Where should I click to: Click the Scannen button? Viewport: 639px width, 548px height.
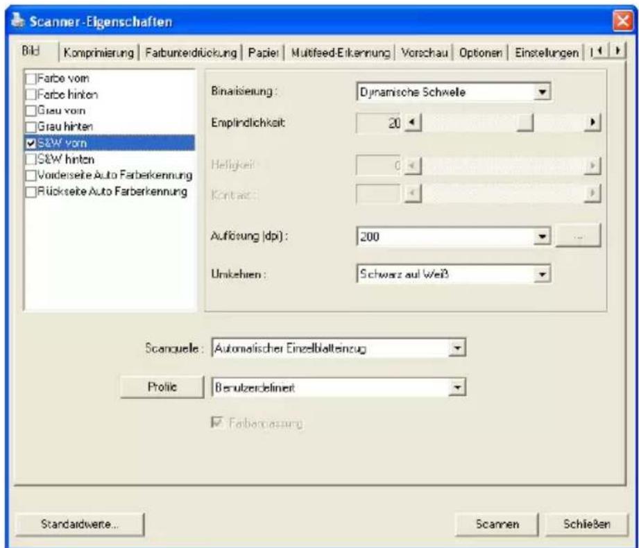coord(497,524)
